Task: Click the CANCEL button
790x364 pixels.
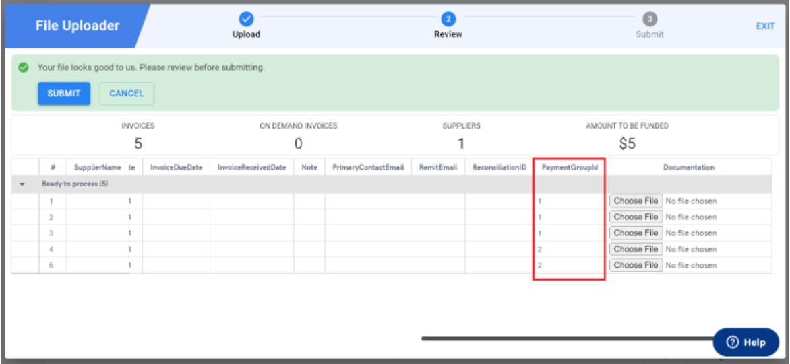Action: tap(127, 94)
